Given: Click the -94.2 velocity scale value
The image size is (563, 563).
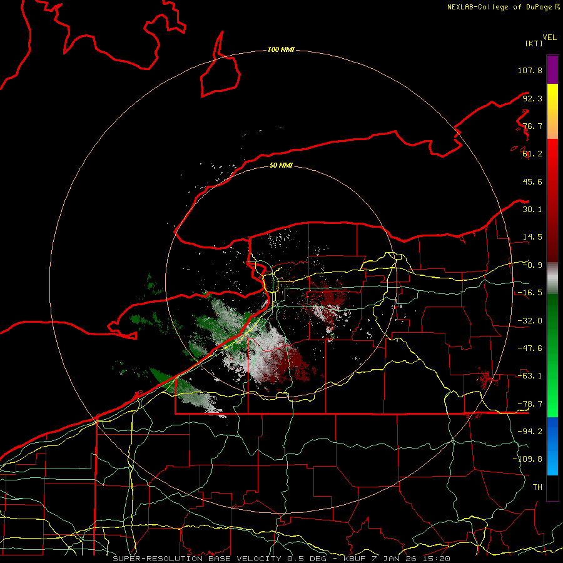Looking at the screenshot, I should click(x=530, y=432).
